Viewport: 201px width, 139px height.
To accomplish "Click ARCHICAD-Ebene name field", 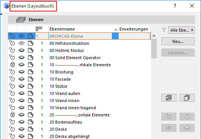I will [x=80, y=36].
